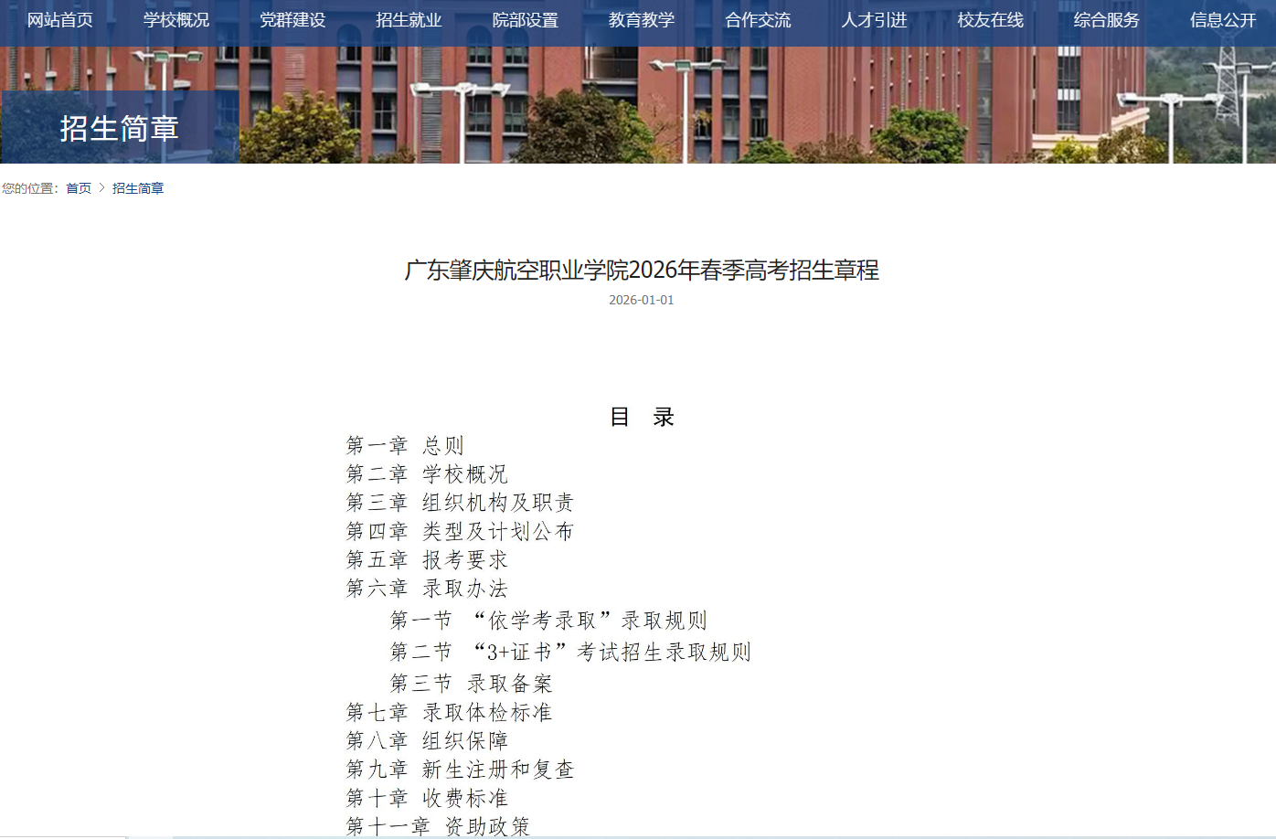Click the 第十章 收费标准 entry

pos(428,798)
